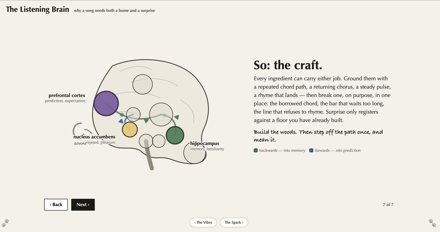
Task: Advance using the Next button
Action: click(x=83, y=205)
